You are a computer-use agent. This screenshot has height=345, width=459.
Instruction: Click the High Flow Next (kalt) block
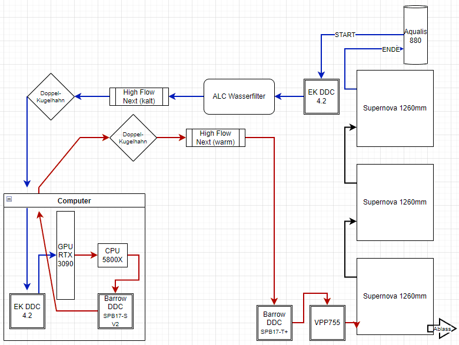coord(139,96)
